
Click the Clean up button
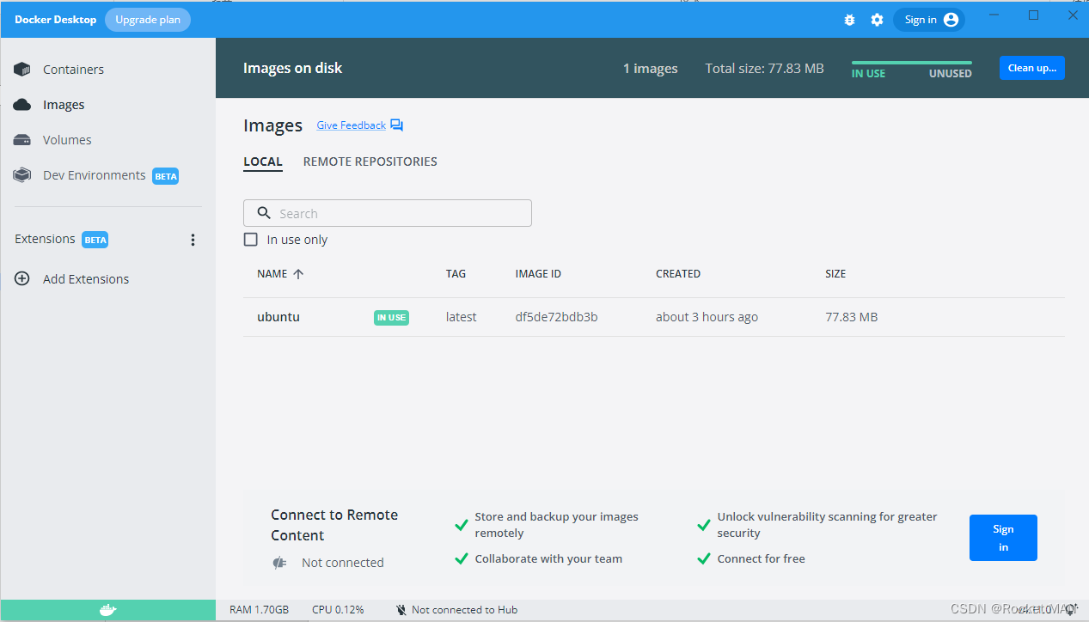tap(1031, 68)
